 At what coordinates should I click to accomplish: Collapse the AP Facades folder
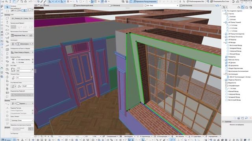point(224,43)
